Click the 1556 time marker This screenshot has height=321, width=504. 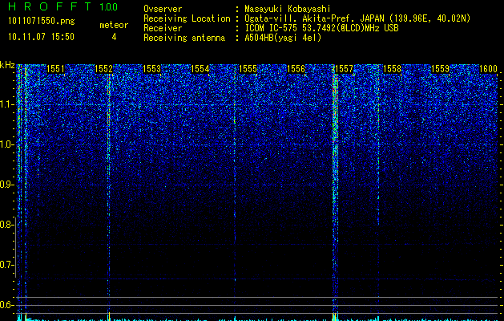296,69
